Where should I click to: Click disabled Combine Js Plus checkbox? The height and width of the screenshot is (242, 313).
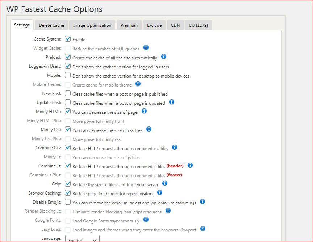[x=68, y=175]
